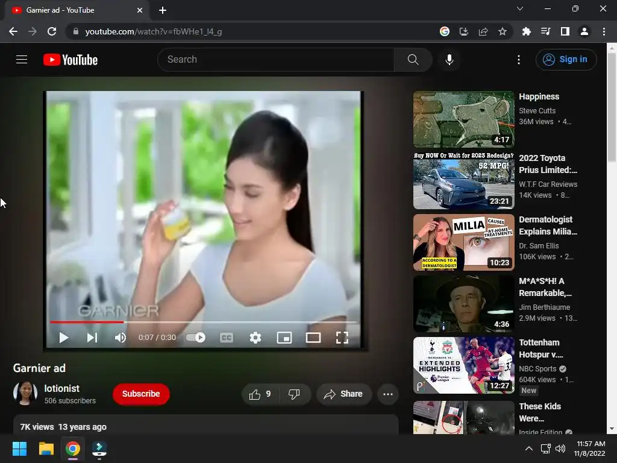Open Dermatologist Explains Milia thumbnail
Image resolution: width=617 pixels, height=463 pixels.
[463, 242]
